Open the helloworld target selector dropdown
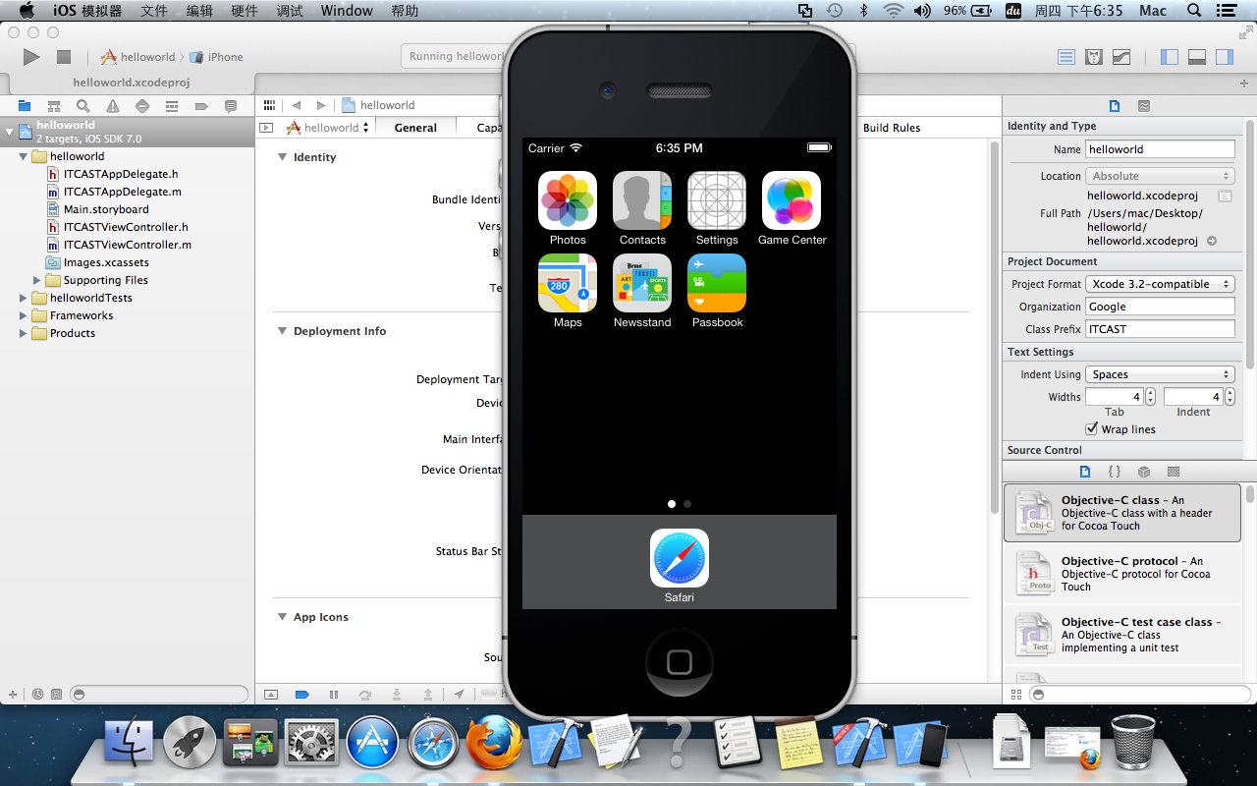1257x786 pixels. click(329, 128)
